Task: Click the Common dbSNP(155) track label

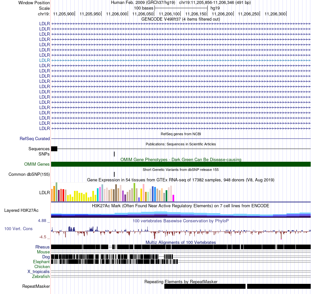Action: point(29,175)
